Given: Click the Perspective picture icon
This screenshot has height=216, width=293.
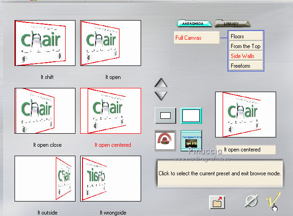Looking at the screenshot, I should click(191, 140).
